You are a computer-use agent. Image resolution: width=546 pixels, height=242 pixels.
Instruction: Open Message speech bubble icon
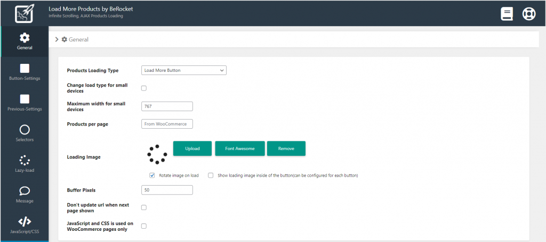pyautogui.click(x=25, y=191)
